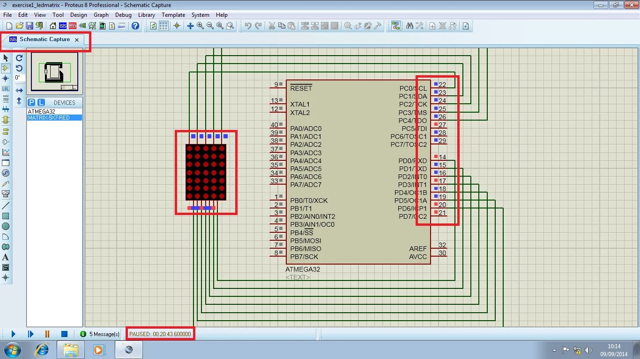Click the Rotate Anti-Clockwise icon
The image size is (640, 359).
coord(19,68)
